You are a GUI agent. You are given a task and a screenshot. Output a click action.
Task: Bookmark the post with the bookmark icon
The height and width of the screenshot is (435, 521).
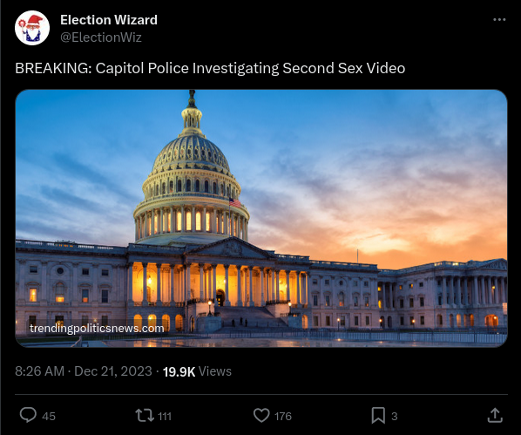pos(378,415)
